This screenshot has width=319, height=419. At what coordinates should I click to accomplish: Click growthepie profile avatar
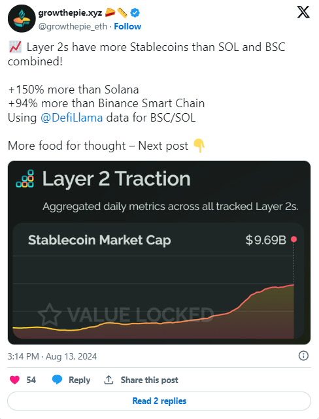[22, 18]
